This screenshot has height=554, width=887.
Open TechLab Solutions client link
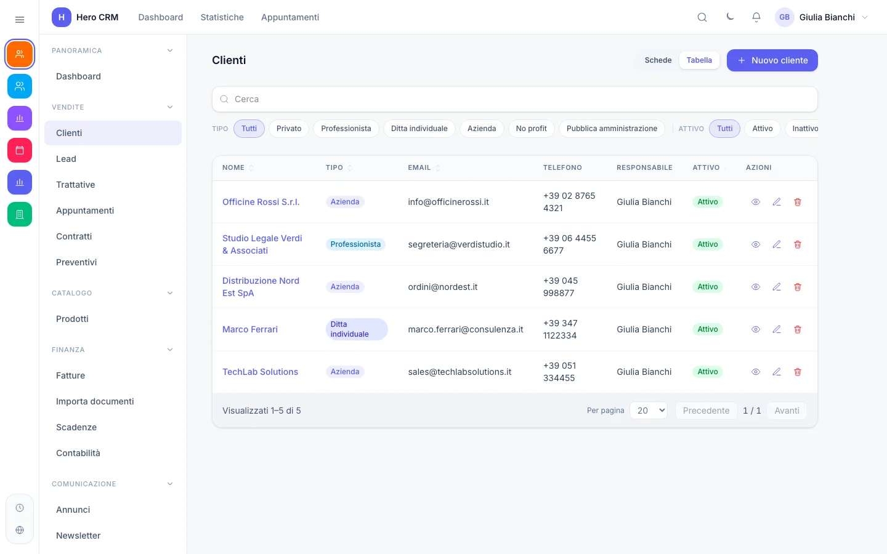(260, 372)
